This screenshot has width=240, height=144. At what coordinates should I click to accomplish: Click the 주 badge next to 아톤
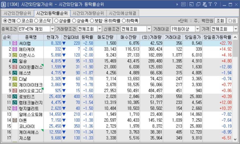[x=15, y=120]
